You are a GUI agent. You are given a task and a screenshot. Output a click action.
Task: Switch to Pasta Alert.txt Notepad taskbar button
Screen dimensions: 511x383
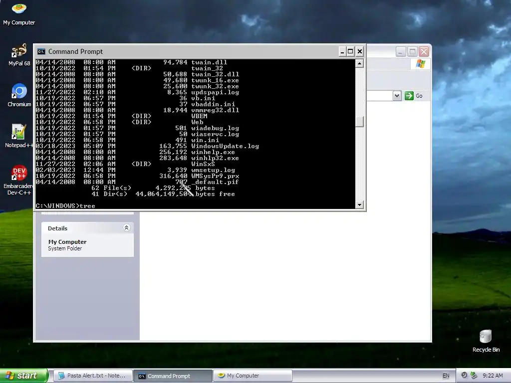pyautogui.click(x=92, y=376)
